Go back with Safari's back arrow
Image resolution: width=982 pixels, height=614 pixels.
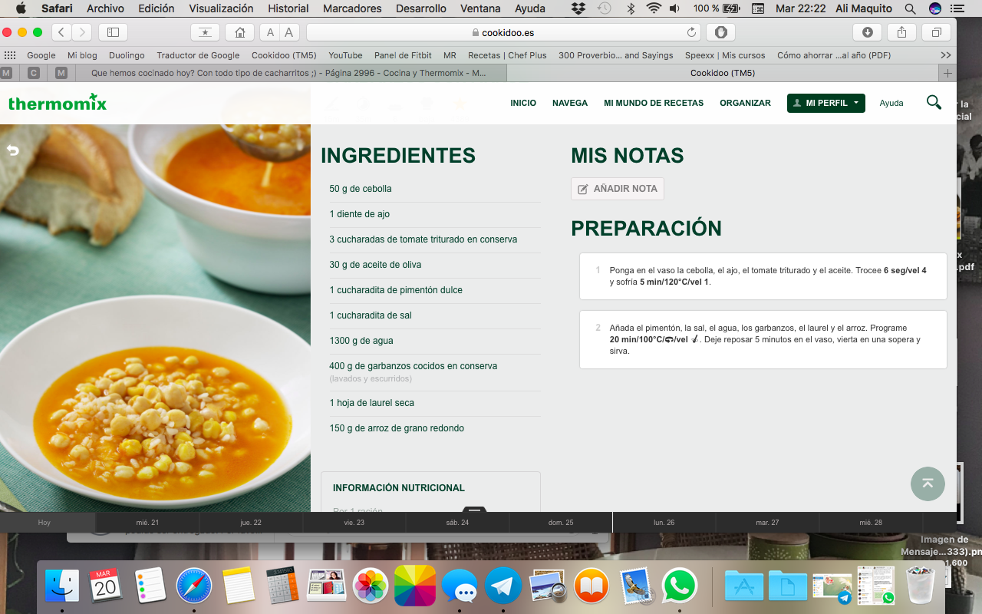61,32
